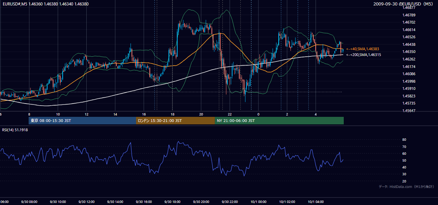Click hour tick 12 under the price chart
The height and width of the screenshot is (205, 438).
tap(86, 114)
